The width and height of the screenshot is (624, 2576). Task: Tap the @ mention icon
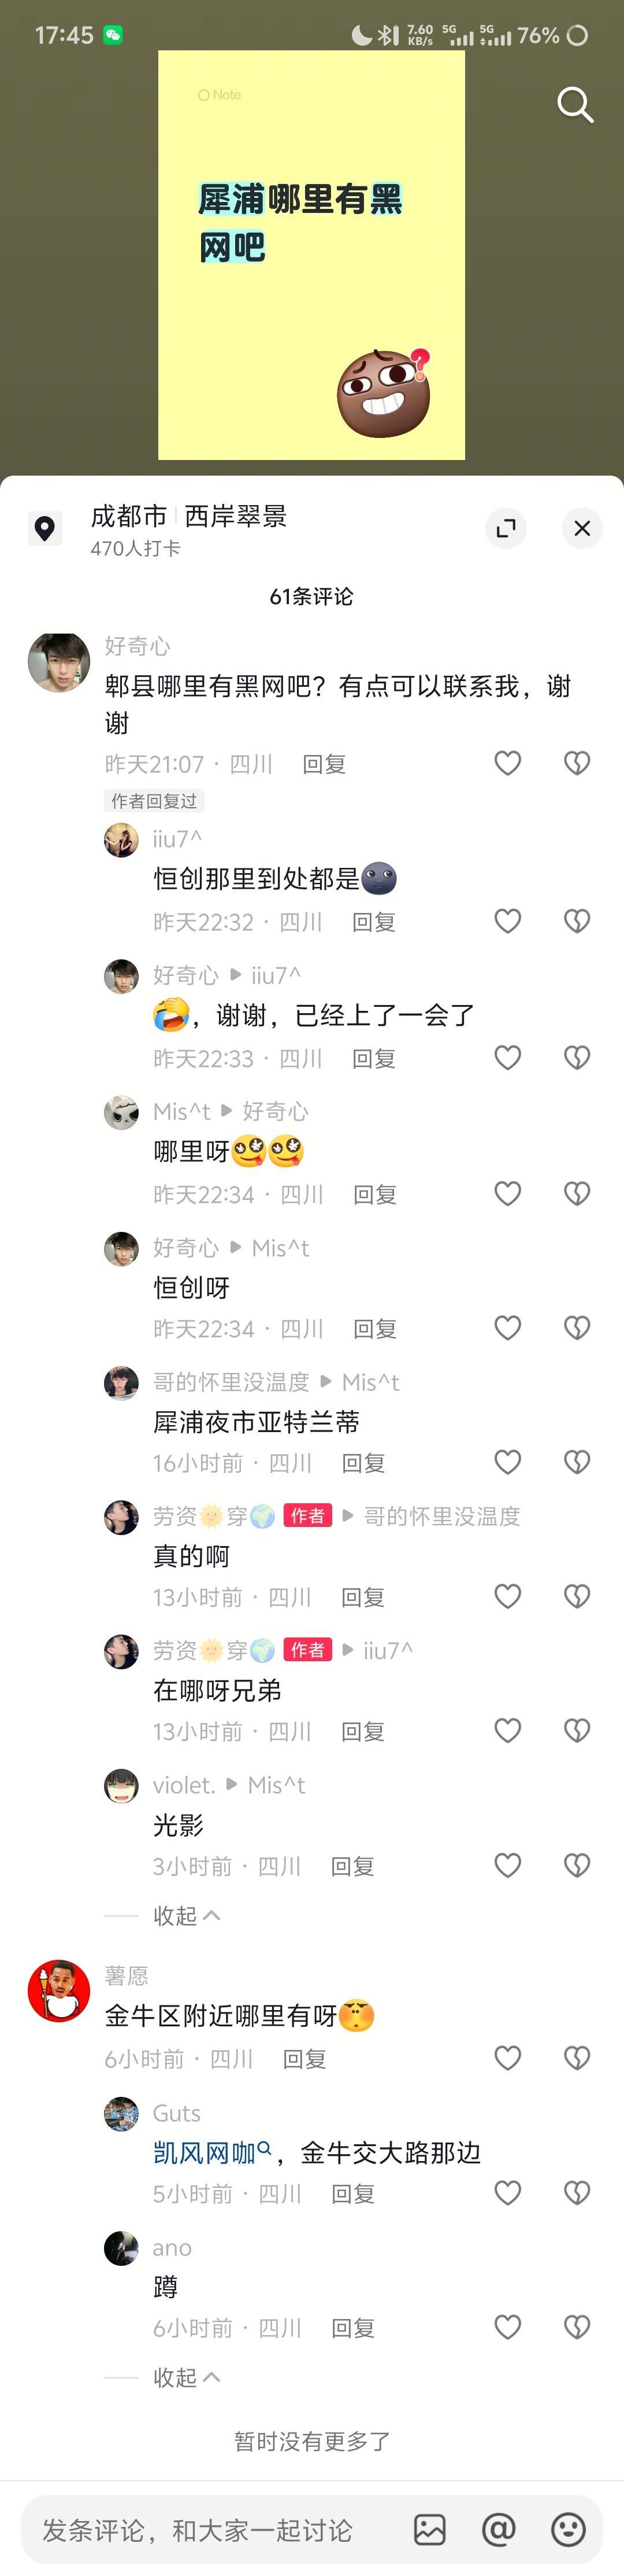coord(499,2530)
